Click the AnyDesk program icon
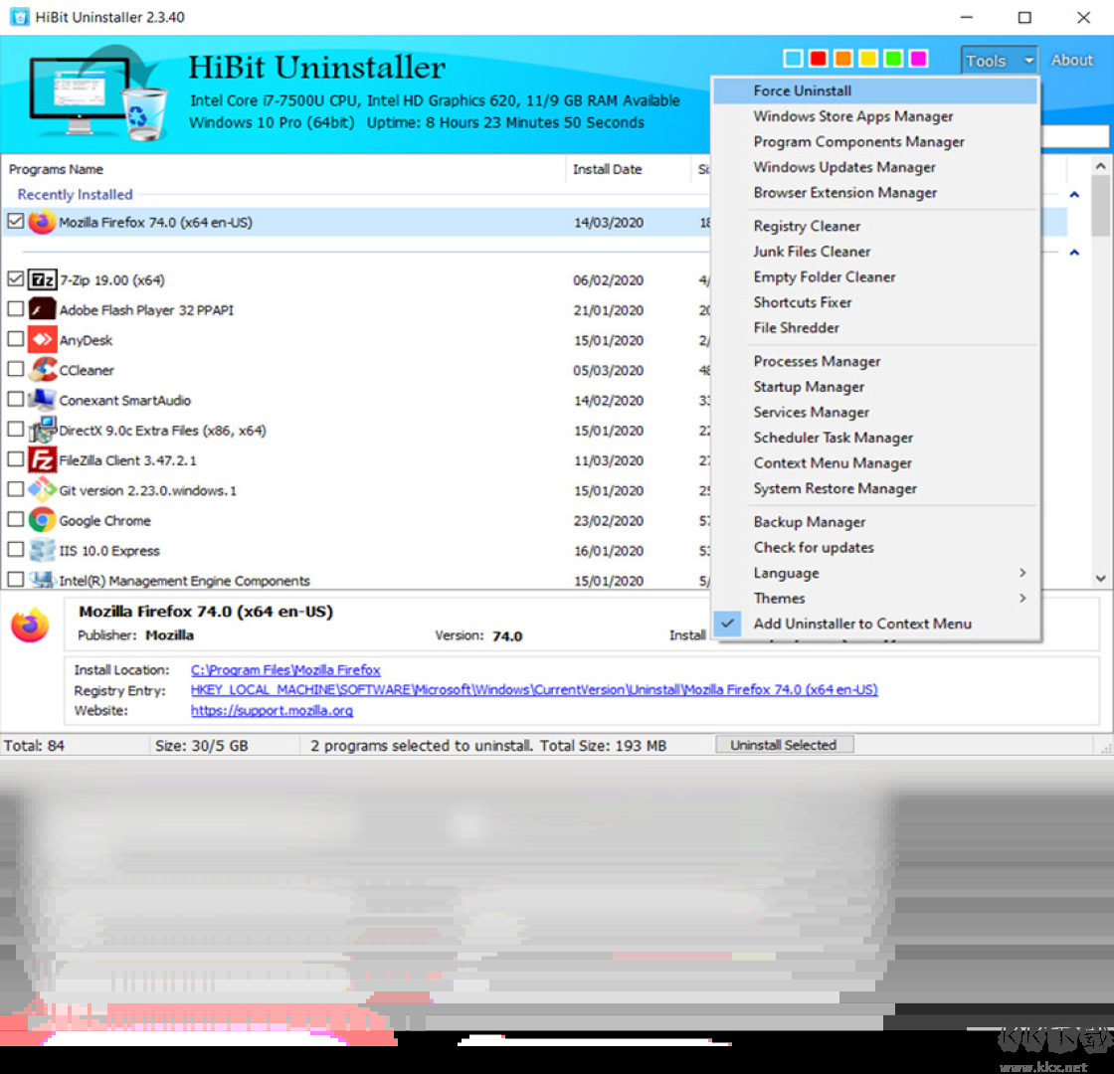 pyautogui.click(x=41, y=339)
